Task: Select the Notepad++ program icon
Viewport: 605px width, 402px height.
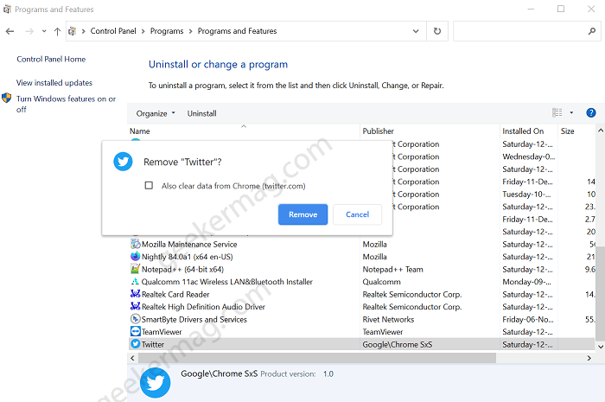Action: [x=135, y=269]
